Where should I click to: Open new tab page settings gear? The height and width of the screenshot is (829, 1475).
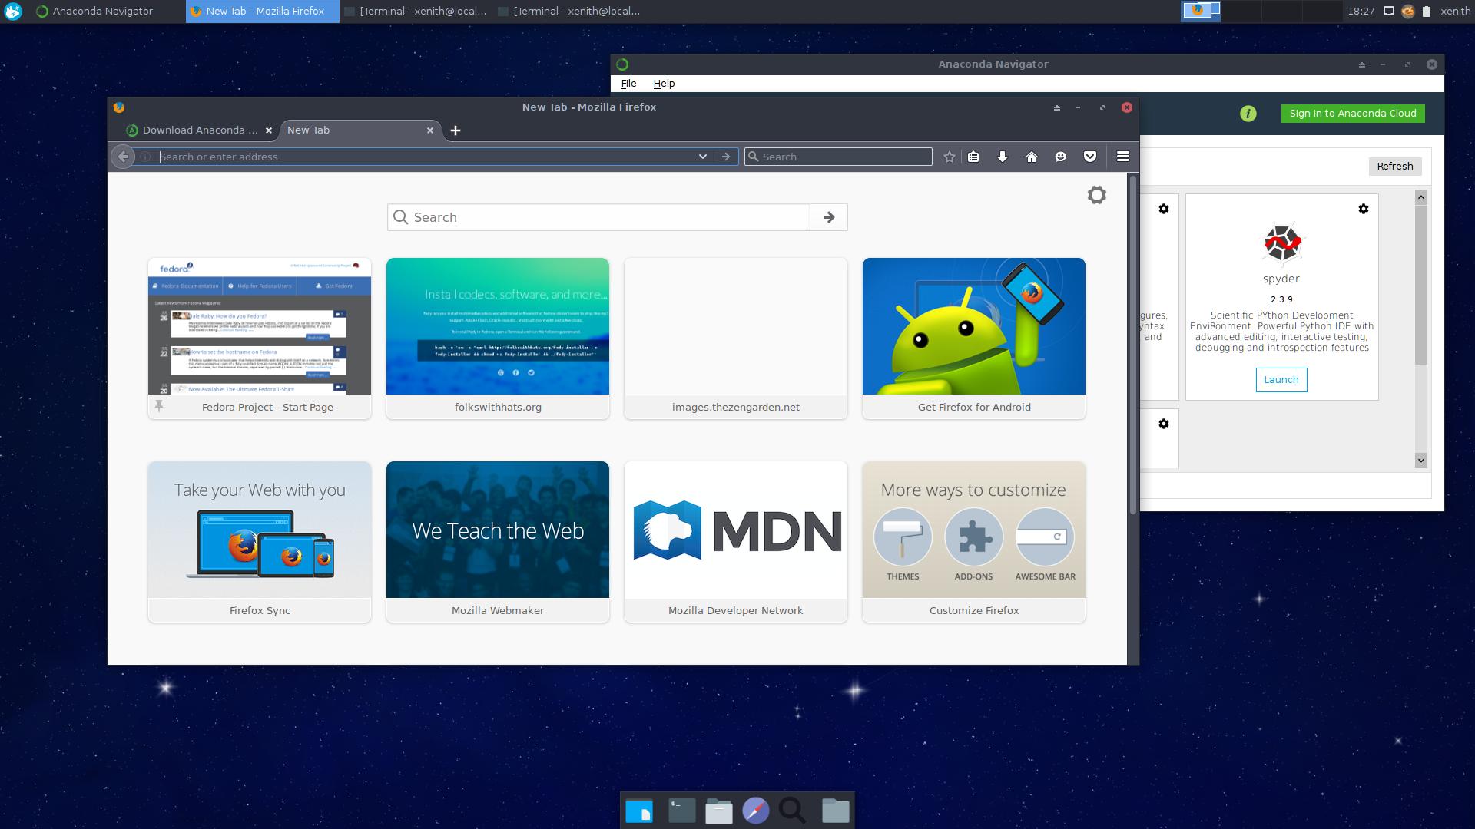[1097, 195]
